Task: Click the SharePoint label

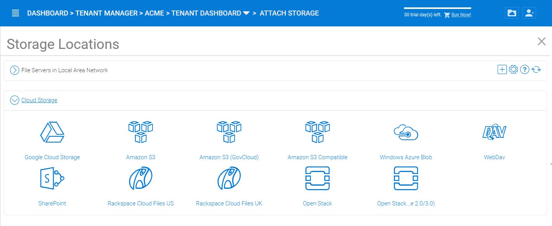Action: pyautogui.click(x=52, y=203)
